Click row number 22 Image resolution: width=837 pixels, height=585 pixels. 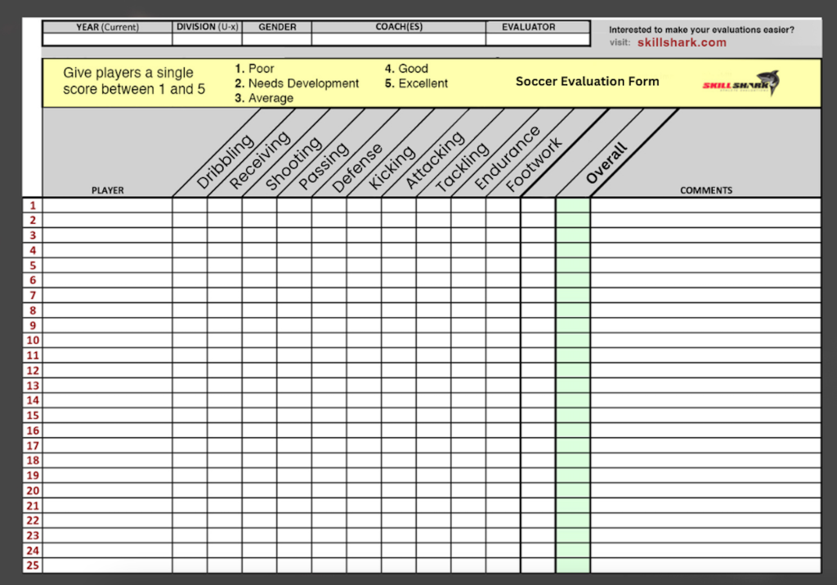pos(33,520)
